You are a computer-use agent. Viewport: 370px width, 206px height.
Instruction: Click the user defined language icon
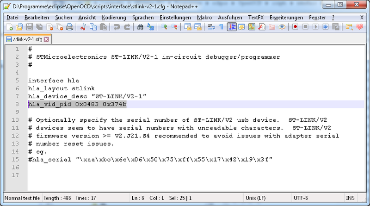click(241, 27)
